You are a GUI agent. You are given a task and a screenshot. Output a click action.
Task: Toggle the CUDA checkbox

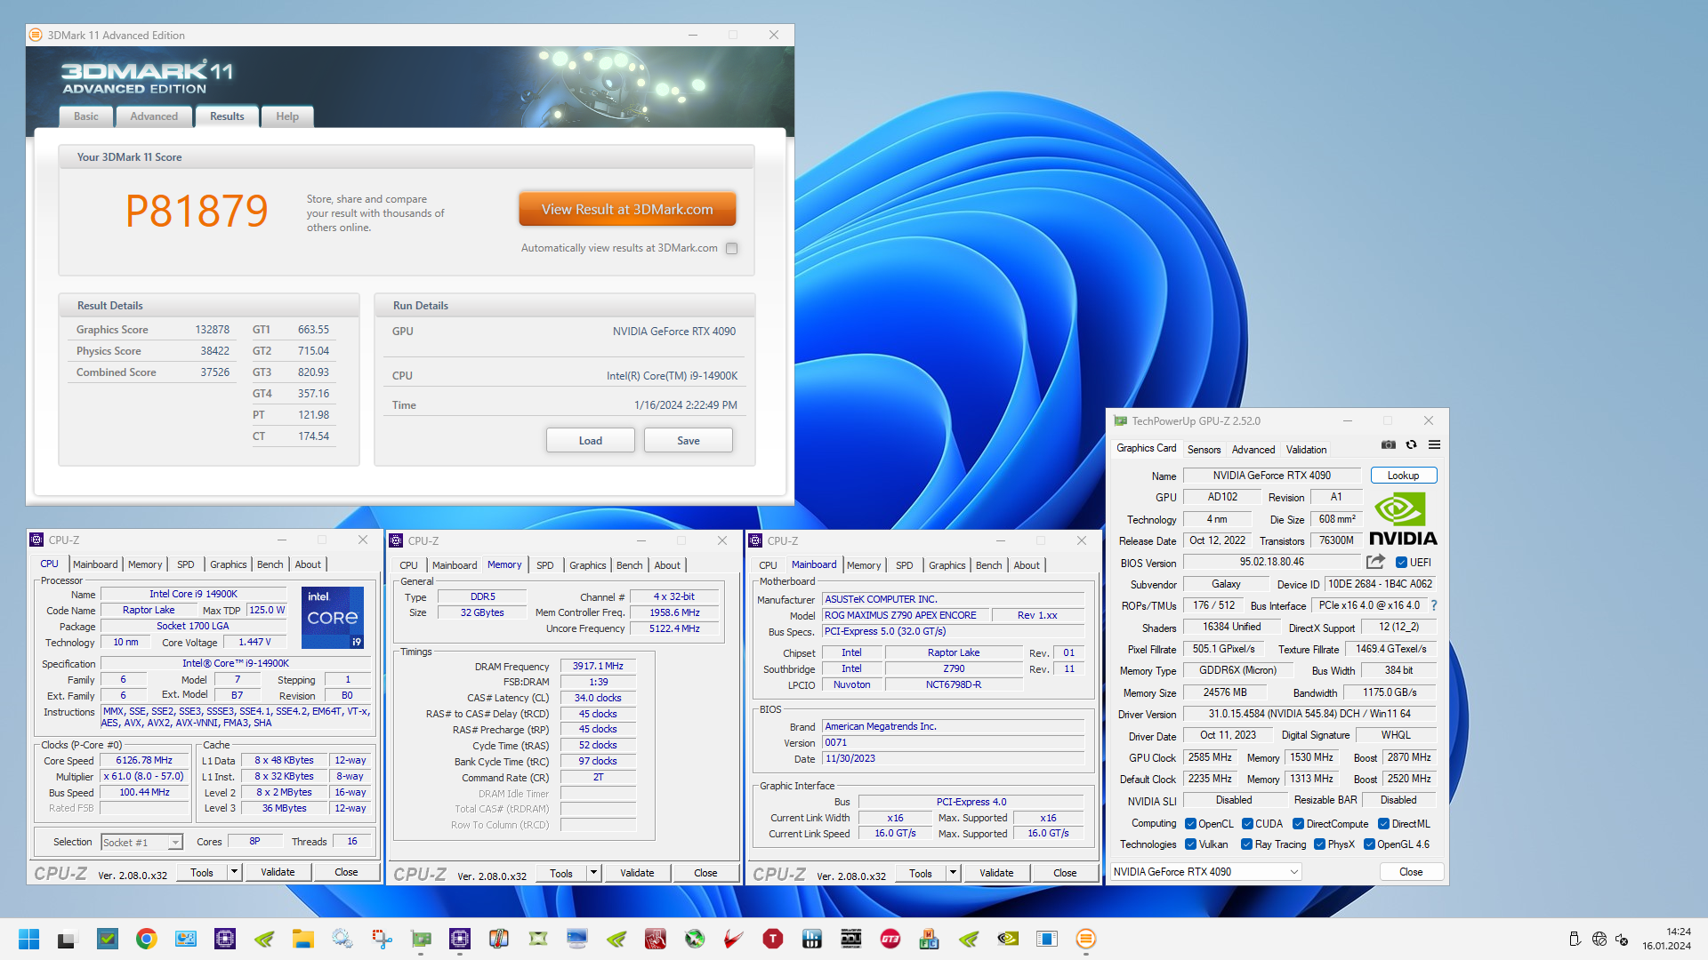[1247, 824]
